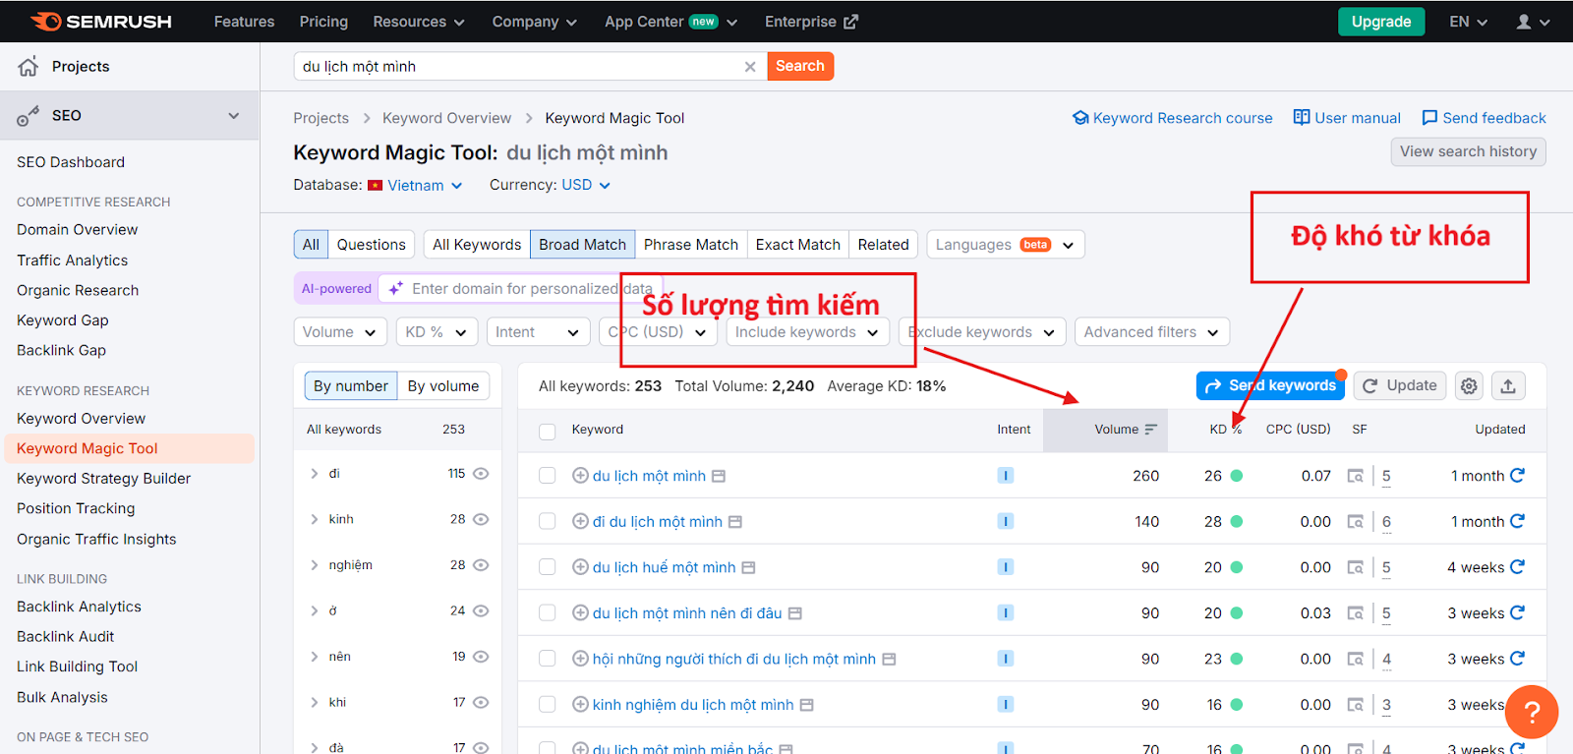Toggle eye icon for 'nên' group
Screen dimensions: 1573x754
tap(481, 657)
